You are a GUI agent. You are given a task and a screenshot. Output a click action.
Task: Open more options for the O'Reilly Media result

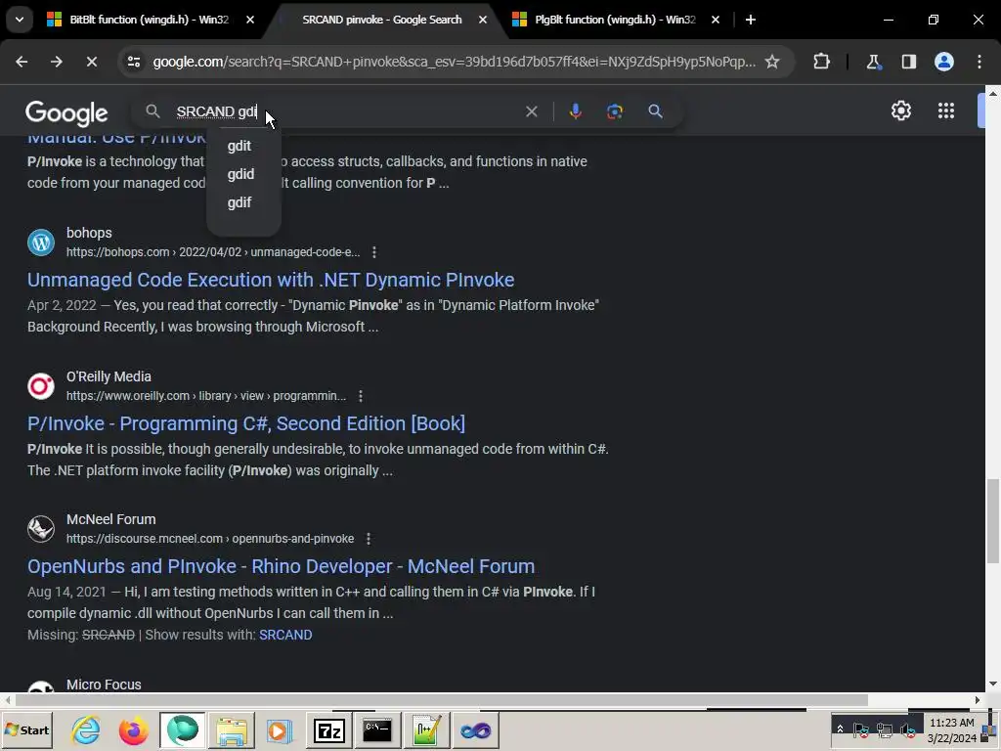361,396
